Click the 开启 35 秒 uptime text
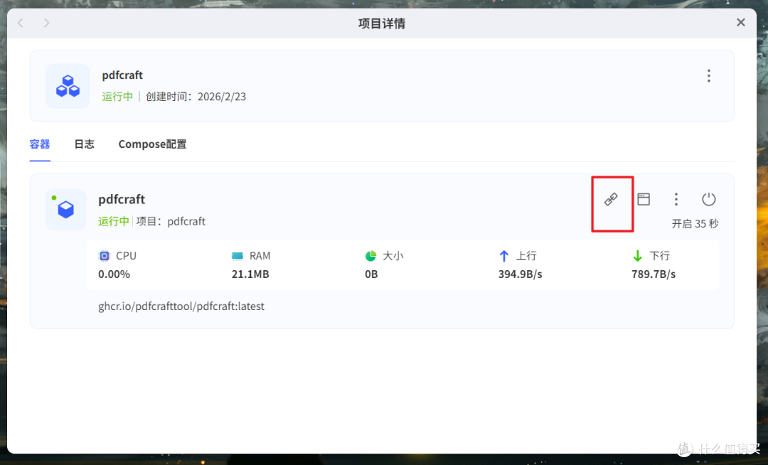The width and height of the screenshot is (768, 465). pyautogui.click(x=695, y=224)
